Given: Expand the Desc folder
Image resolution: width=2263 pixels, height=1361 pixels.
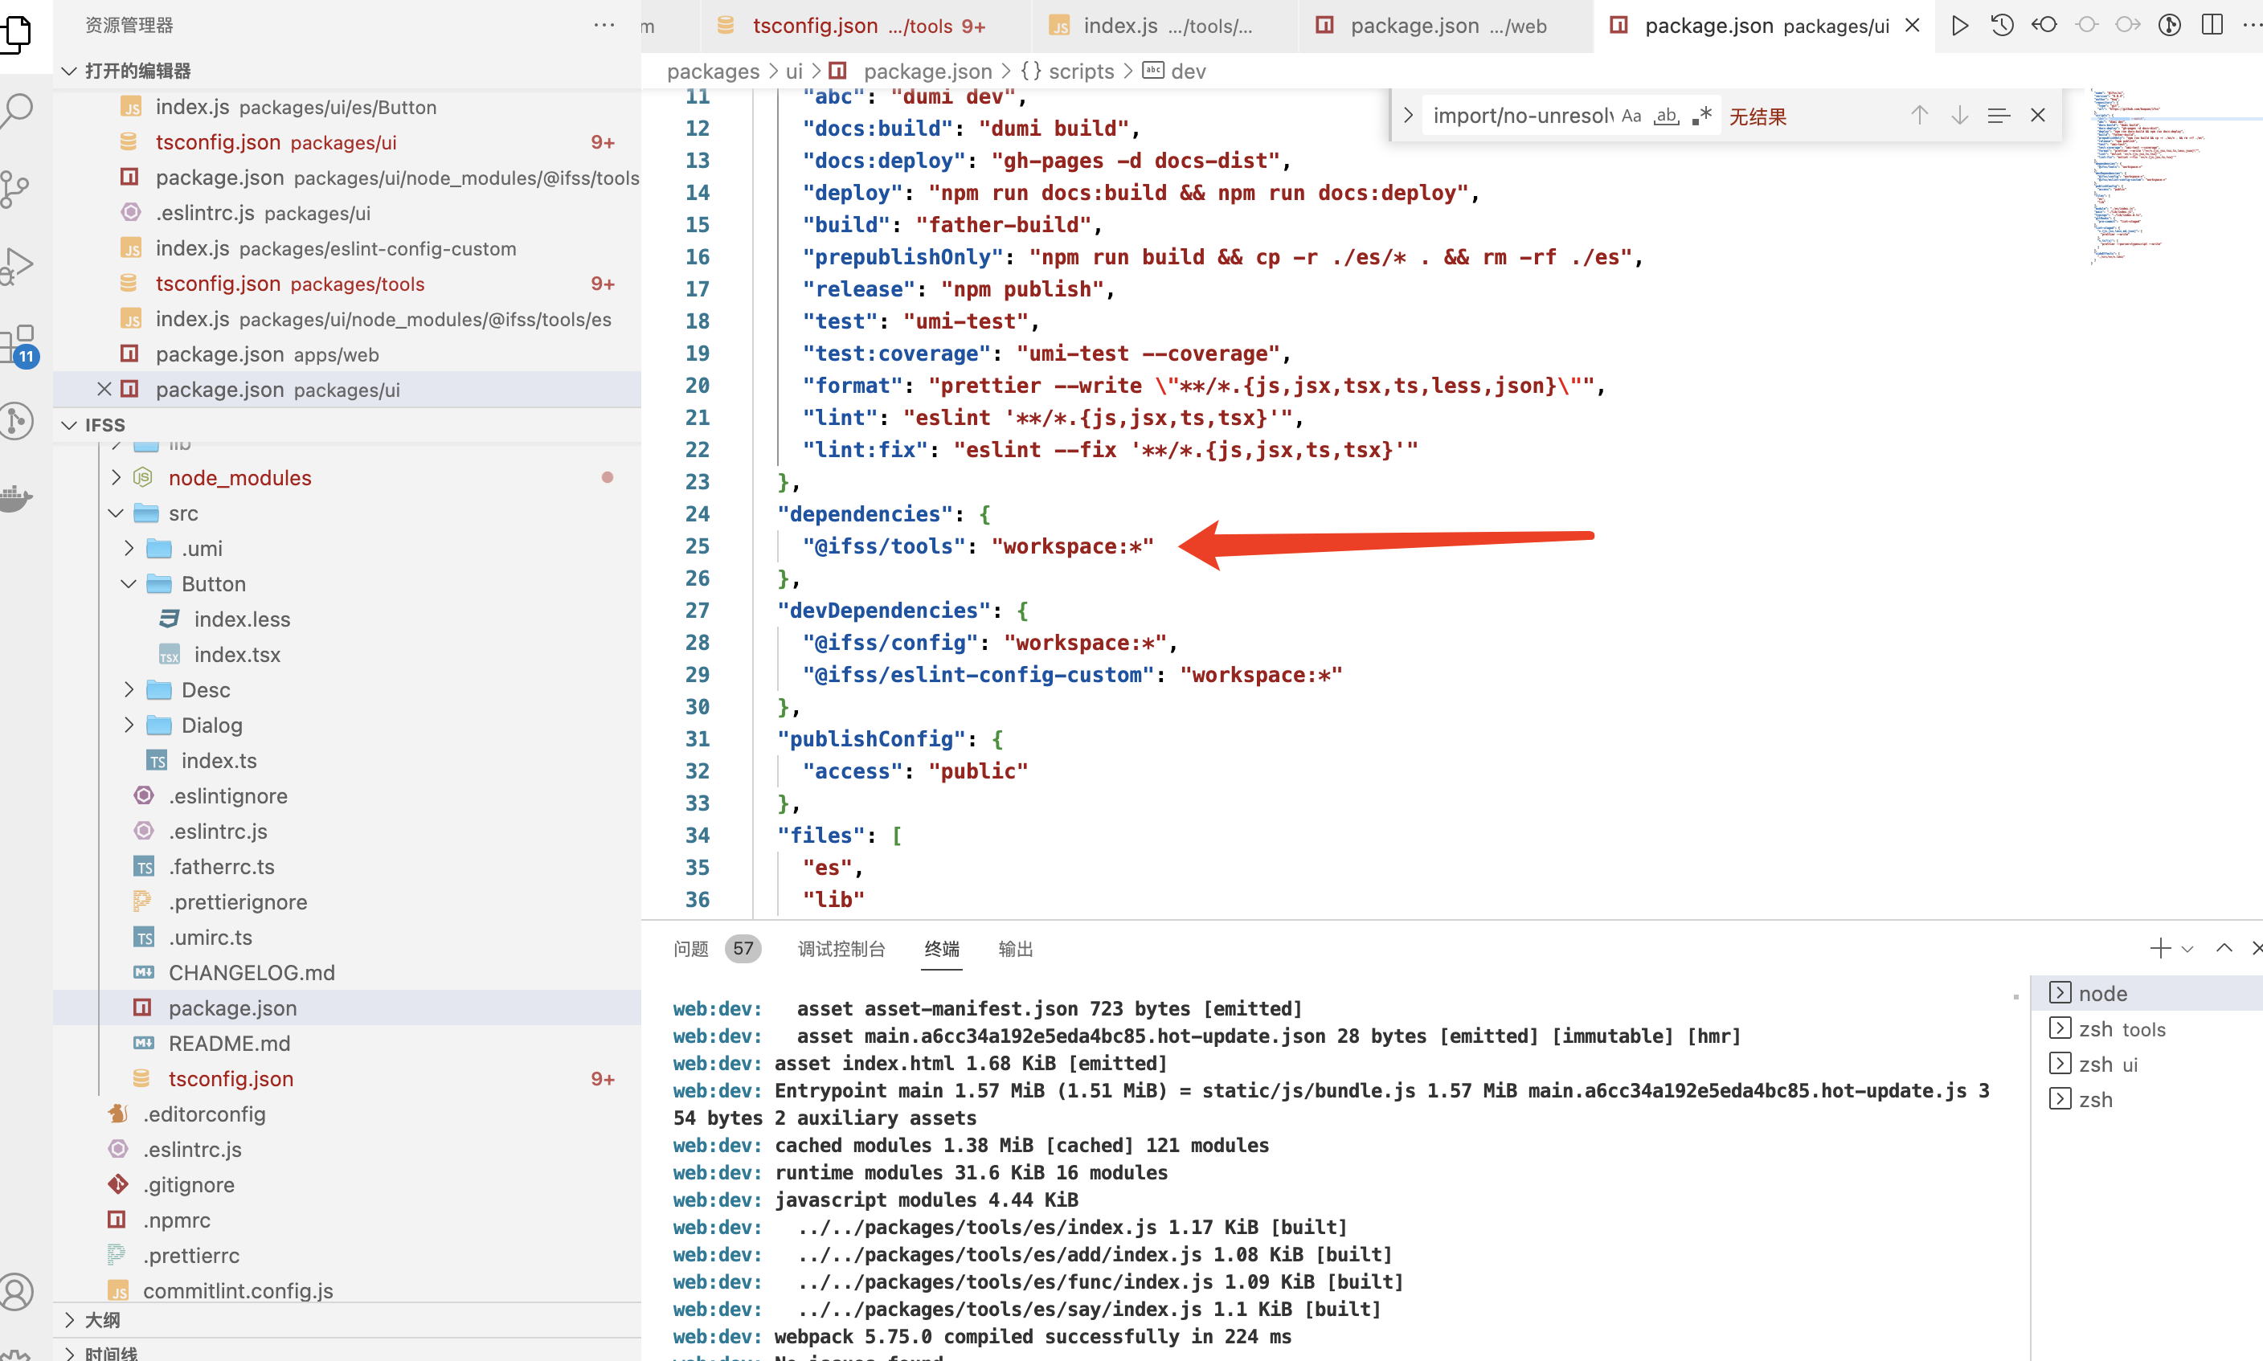Looking at the screenshot, I should tap(129, 689).
